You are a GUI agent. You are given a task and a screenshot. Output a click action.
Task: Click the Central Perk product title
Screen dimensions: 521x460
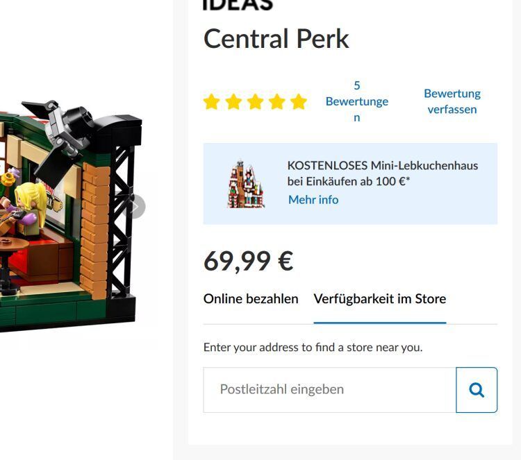(276, 39)
